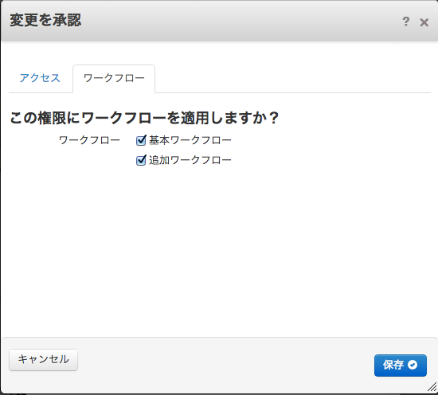Save changes with the 保存 button
The image size is (438, 395).
click(x=401, y=366)
